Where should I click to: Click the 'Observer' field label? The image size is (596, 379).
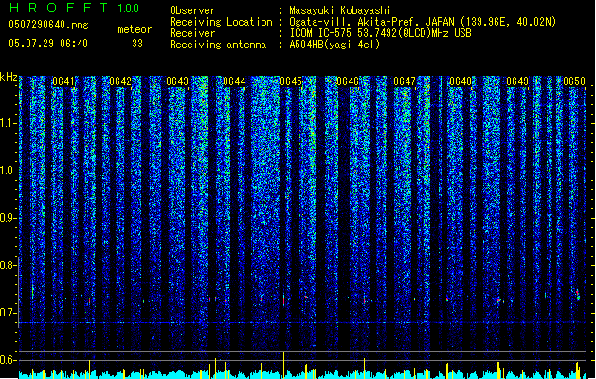coord(192,10)
